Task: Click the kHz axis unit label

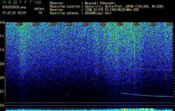Action: [x=3, y=22]
